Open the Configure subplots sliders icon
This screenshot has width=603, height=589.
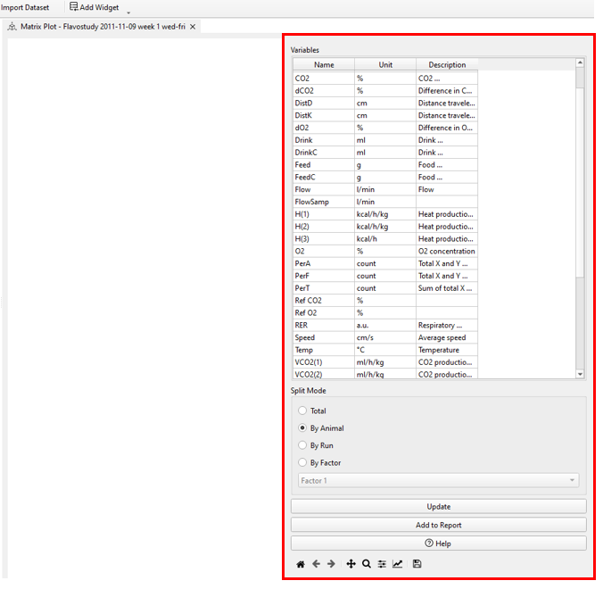point(382,564)
